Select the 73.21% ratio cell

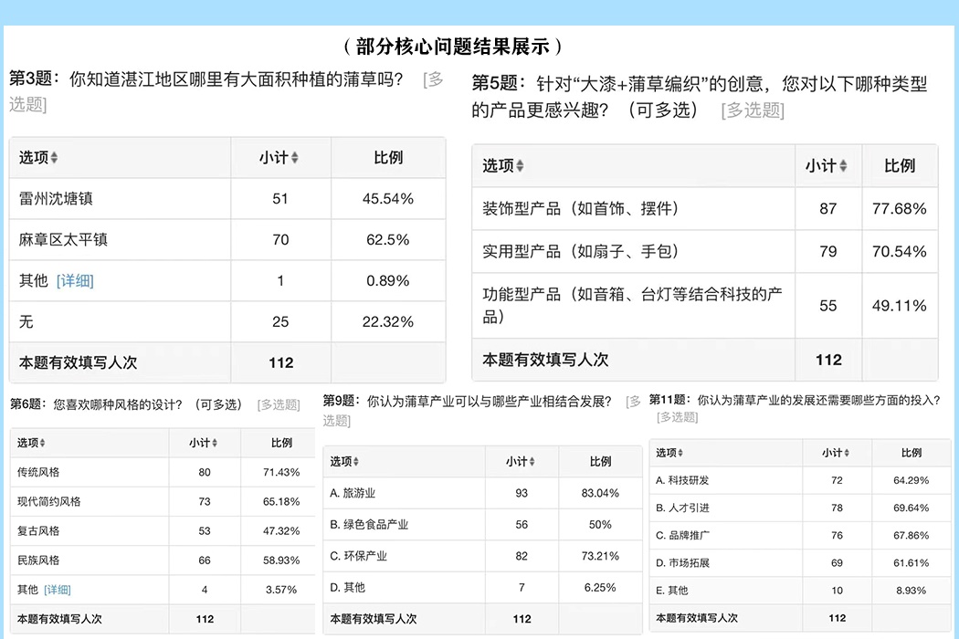coord(601,556)
